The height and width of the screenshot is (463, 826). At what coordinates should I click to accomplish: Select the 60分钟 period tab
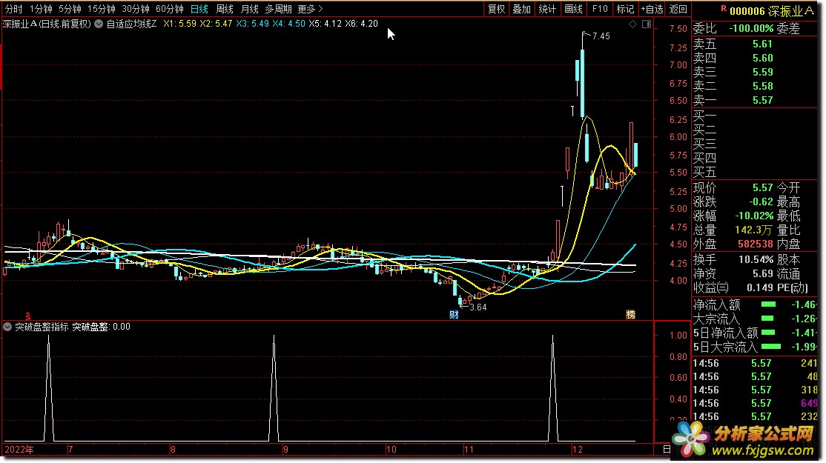[170, 9]
